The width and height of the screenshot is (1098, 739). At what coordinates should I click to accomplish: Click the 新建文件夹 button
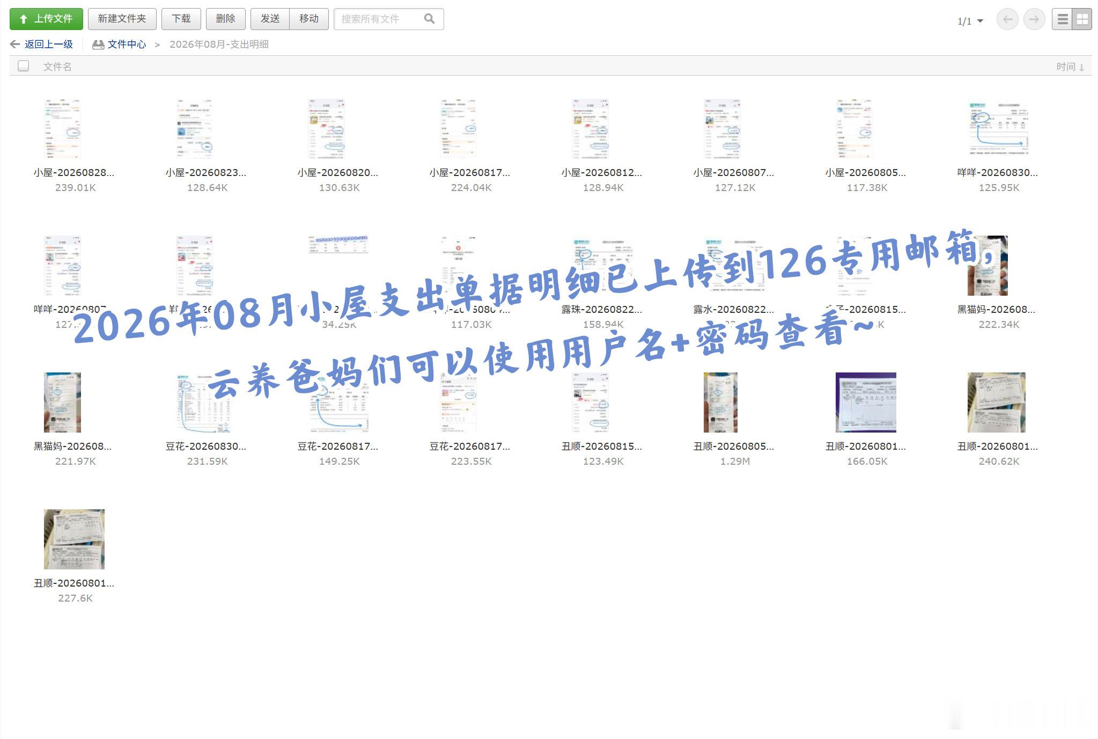122,19
